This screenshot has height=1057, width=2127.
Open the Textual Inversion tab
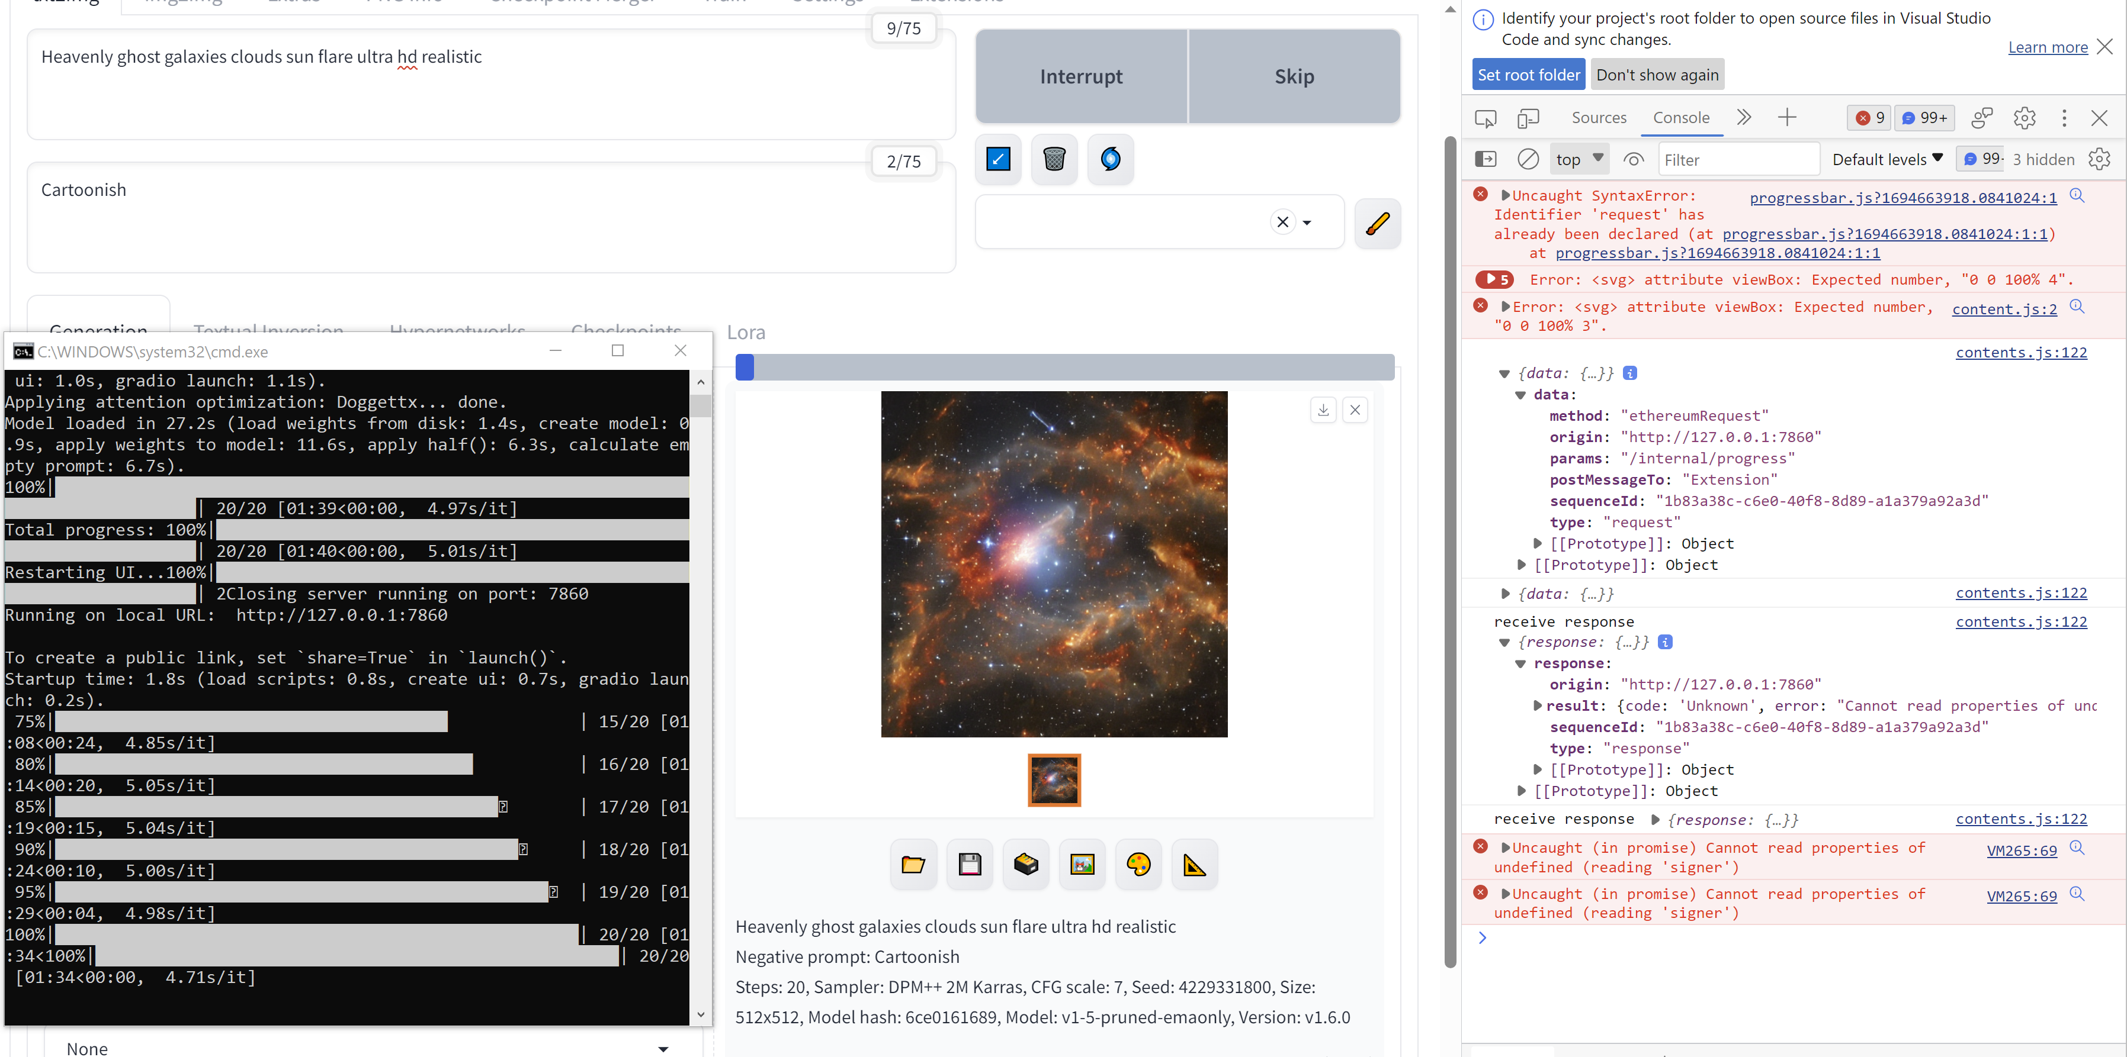click(268, 330)
